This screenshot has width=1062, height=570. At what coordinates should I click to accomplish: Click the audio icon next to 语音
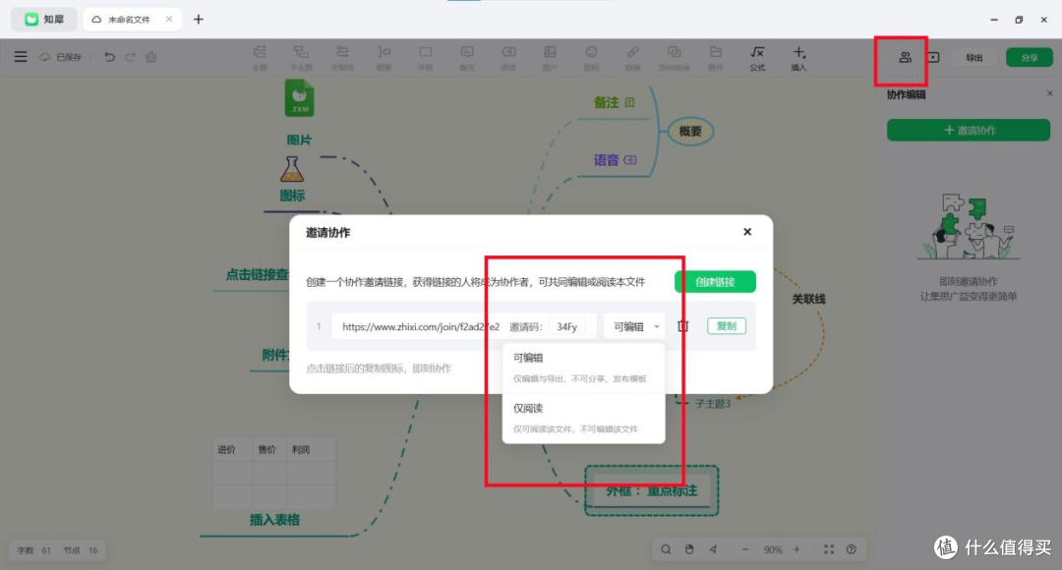coord(630,160)
